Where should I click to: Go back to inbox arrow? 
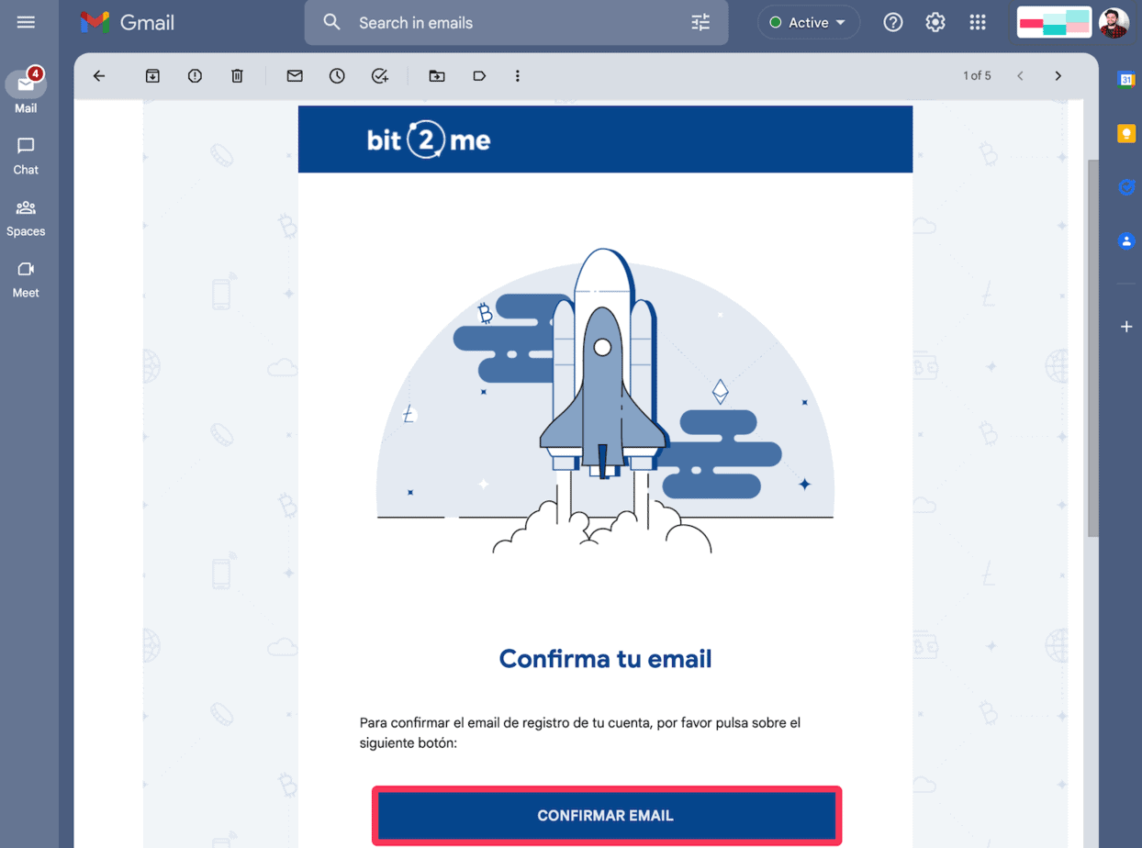99,76
